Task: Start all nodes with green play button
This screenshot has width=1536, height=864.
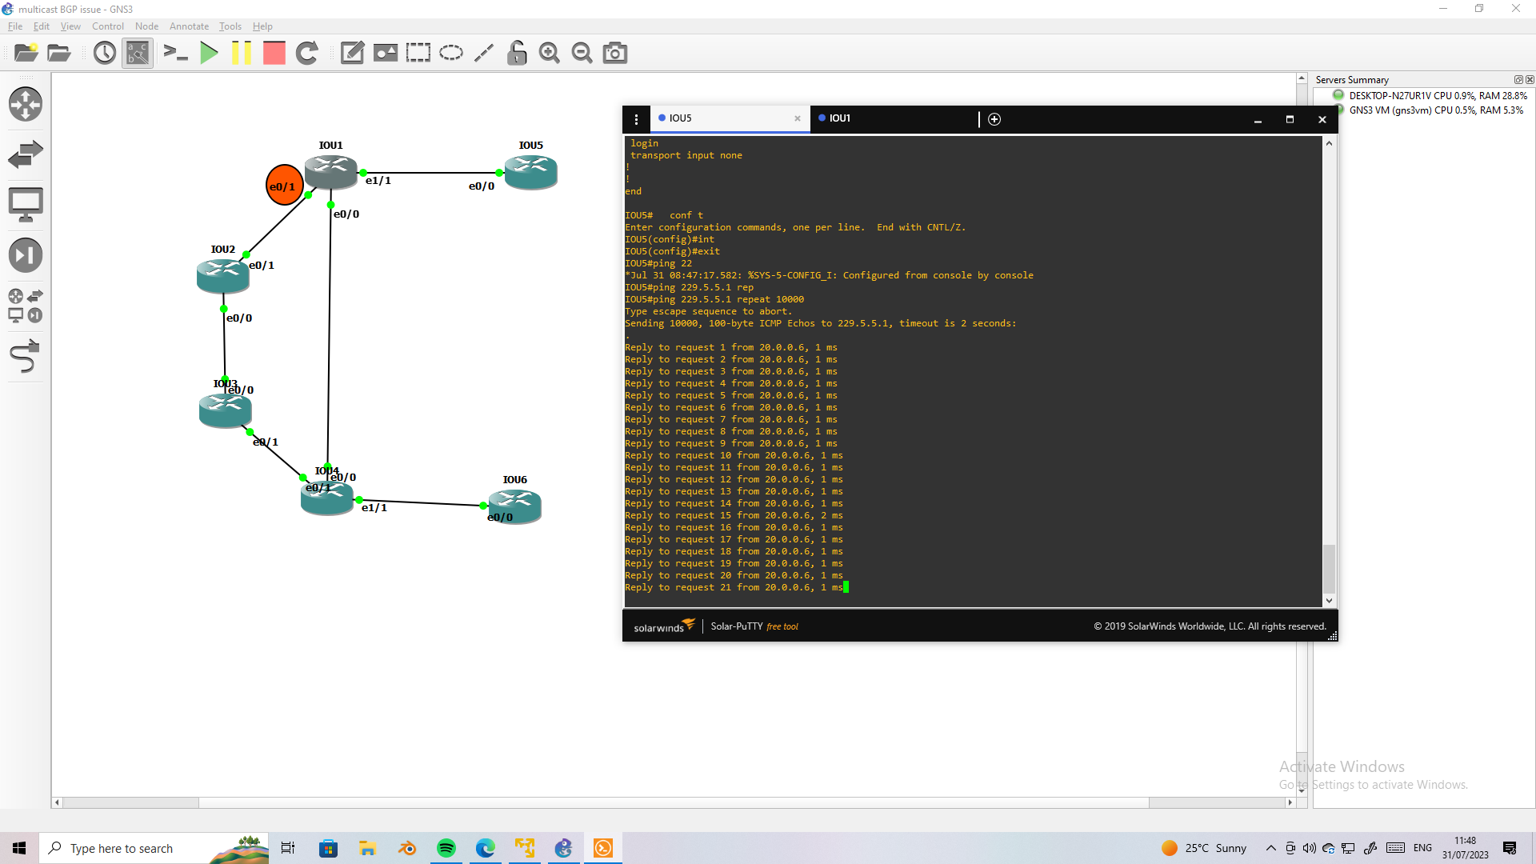Action: click(209, 53)
